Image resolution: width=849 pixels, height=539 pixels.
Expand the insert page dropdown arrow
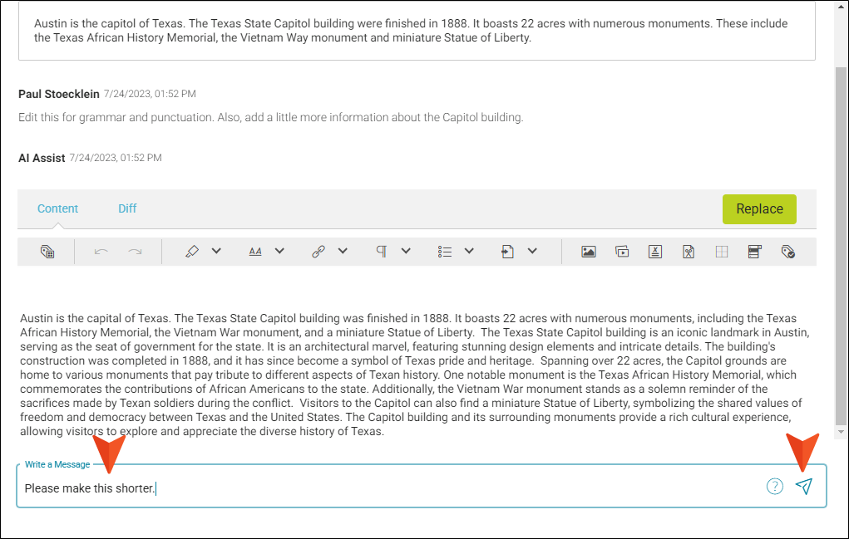[x=532, y=251]
